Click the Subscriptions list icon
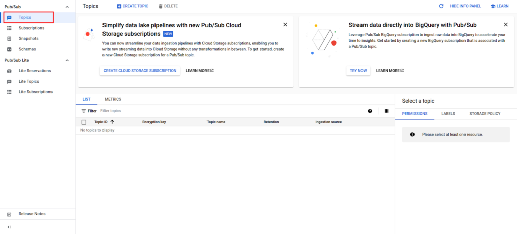The width and height of the screenshot is (517, 234). [x=9, y=28]
